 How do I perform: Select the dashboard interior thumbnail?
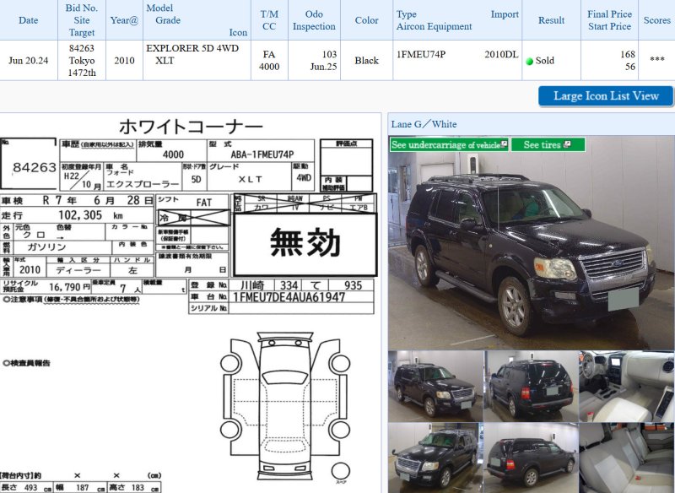pos(626,386)
